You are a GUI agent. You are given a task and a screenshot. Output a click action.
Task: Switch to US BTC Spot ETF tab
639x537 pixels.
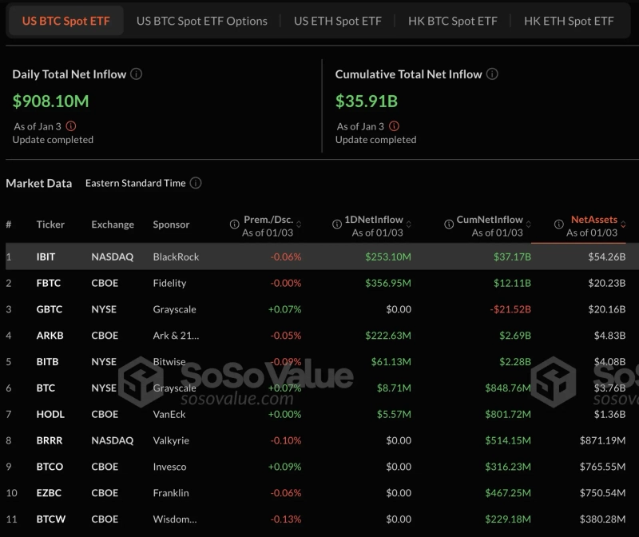pyautogui.click(x=66, y=21)
